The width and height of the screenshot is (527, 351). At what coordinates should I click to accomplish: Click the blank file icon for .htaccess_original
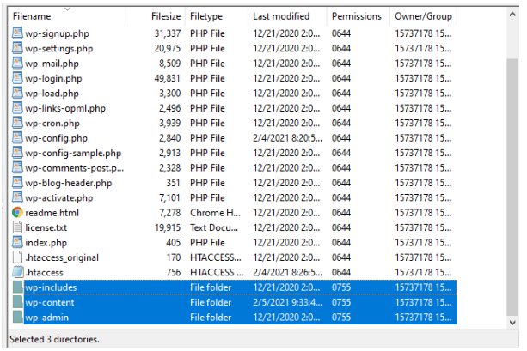pos(17,257)
